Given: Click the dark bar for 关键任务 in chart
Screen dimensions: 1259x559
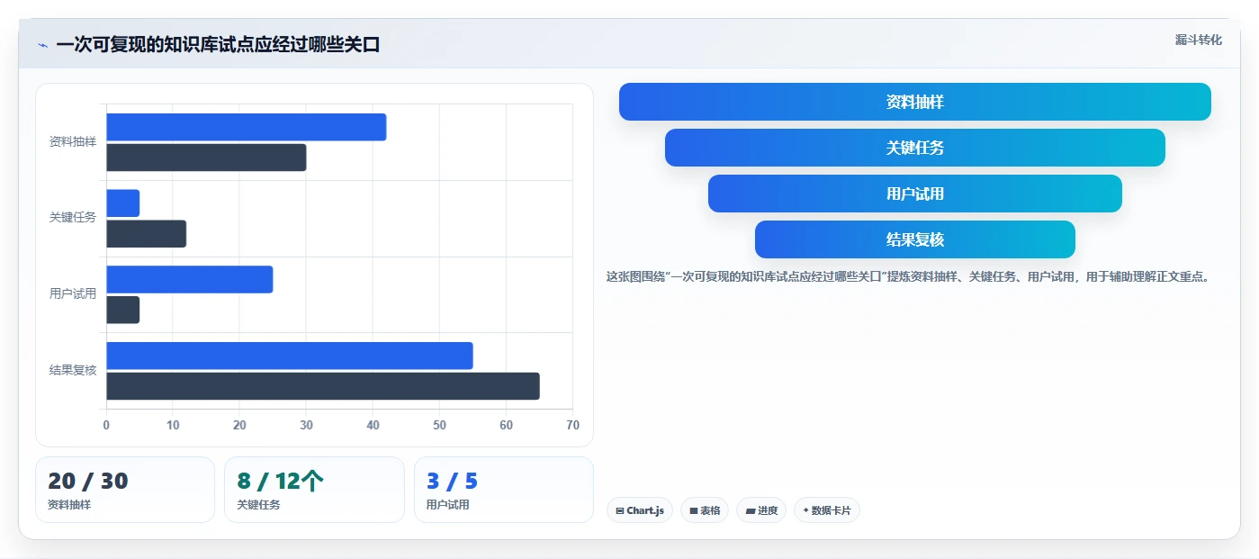Looking at the screenshot, I should [147, 234].
